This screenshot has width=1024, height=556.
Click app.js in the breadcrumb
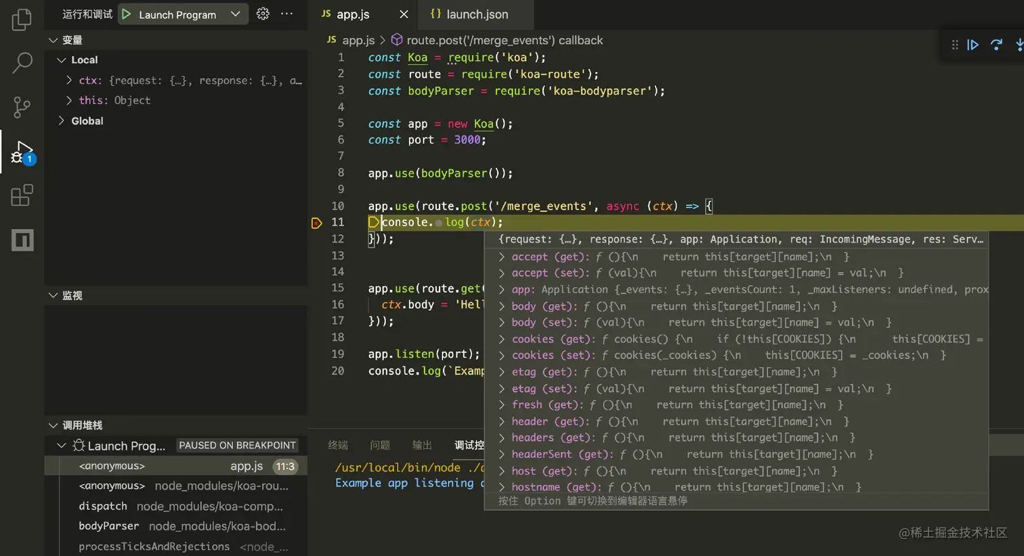pos(358,40)
